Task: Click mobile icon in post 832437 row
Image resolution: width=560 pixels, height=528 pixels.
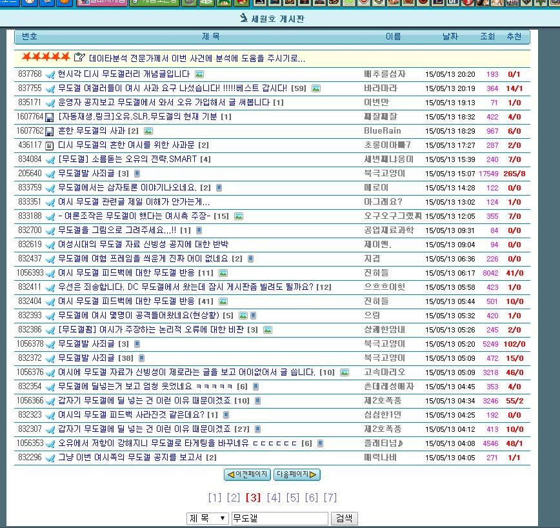Action: [x=250, y=259]
